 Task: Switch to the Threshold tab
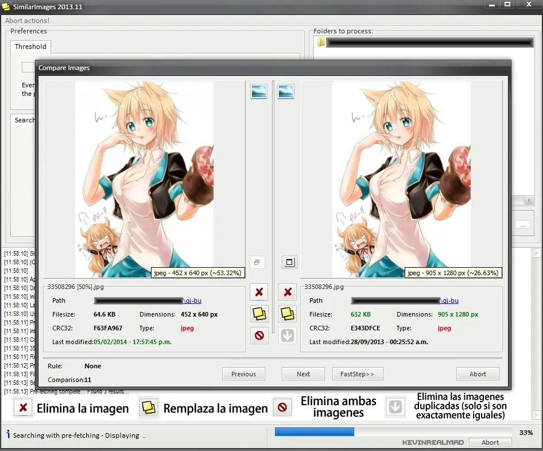(x=30, y=47)
